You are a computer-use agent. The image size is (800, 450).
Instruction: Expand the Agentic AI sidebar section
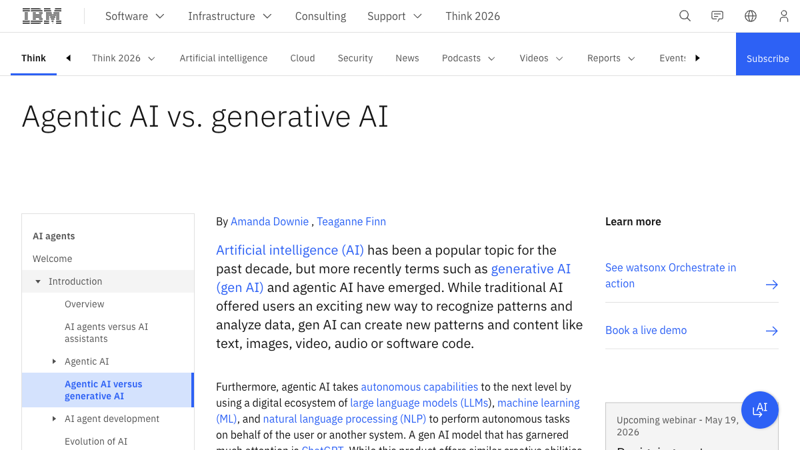(x=55, y=361)
